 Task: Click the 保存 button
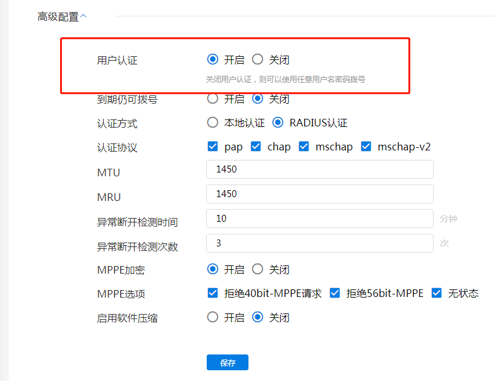[x=228, y=363]
